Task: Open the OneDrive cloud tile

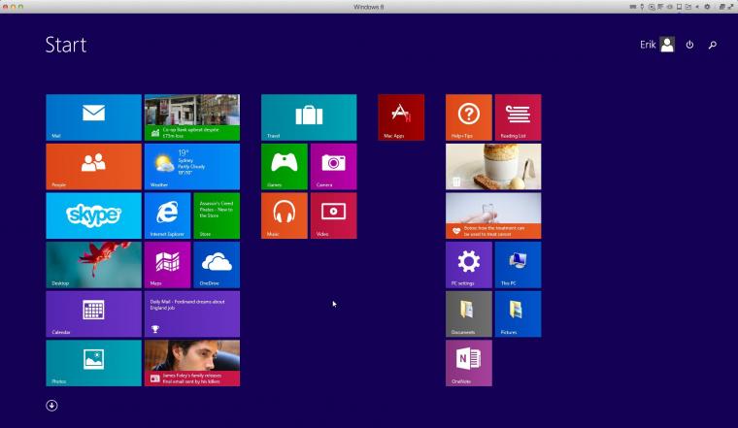Action: tap(217, 265)
